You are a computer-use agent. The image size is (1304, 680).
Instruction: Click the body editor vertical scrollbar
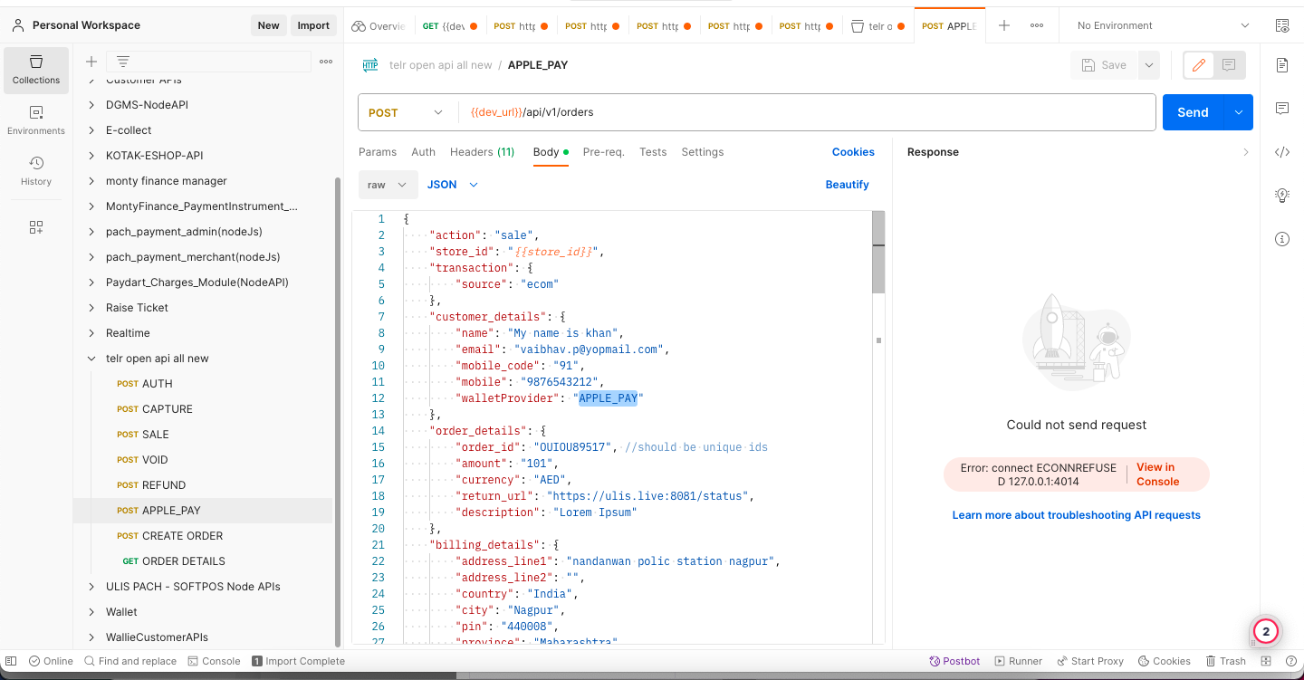pos(878,253)
